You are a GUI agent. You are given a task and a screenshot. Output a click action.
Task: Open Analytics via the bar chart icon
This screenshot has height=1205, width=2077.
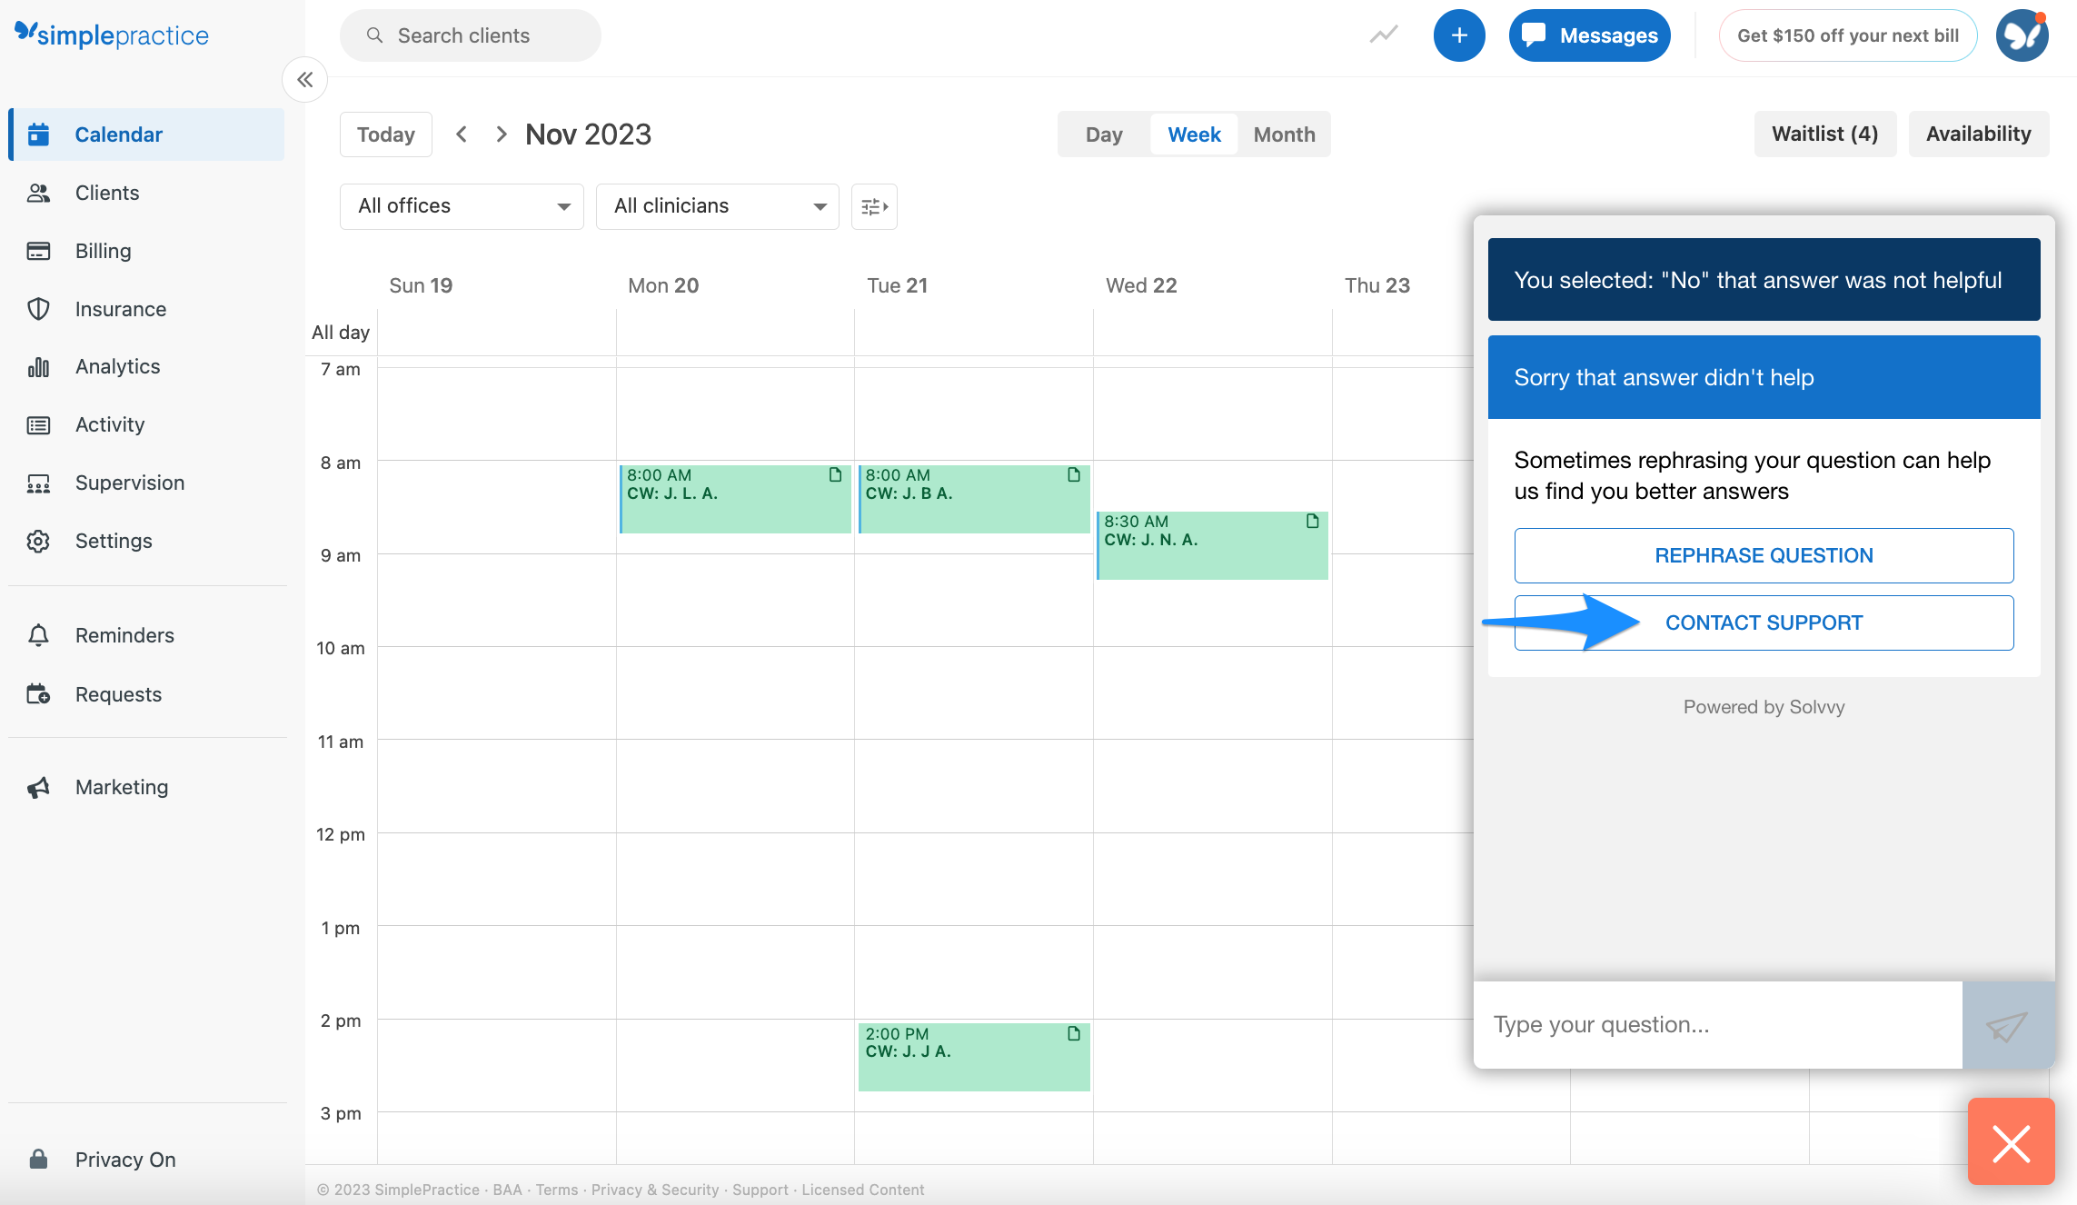click(39, 366)
